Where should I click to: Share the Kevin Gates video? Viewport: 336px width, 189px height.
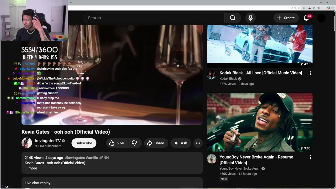point(156,143)
